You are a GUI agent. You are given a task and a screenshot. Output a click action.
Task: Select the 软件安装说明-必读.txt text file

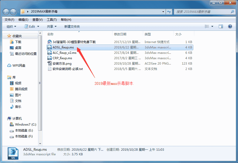pyautogui.click(x=67, y=69)
